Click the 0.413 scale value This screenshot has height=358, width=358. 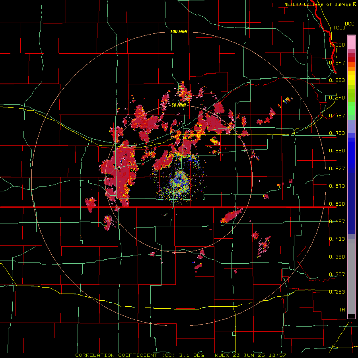337,239
